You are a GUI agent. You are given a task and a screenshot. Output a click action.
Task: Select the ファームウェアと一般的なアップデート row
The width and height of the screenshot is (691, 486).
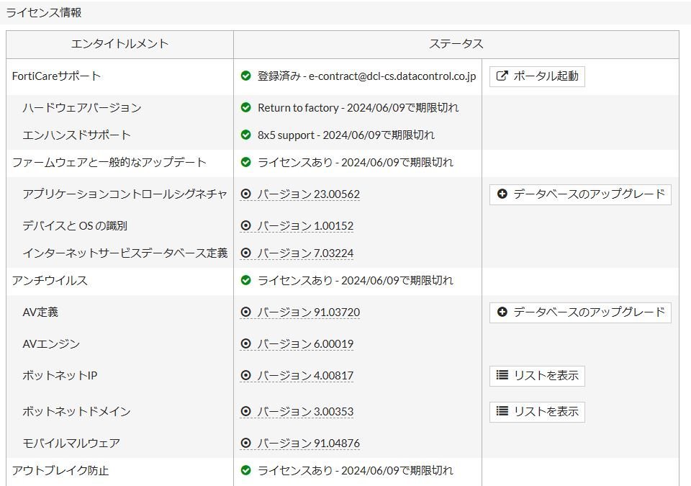pos(109,162)
